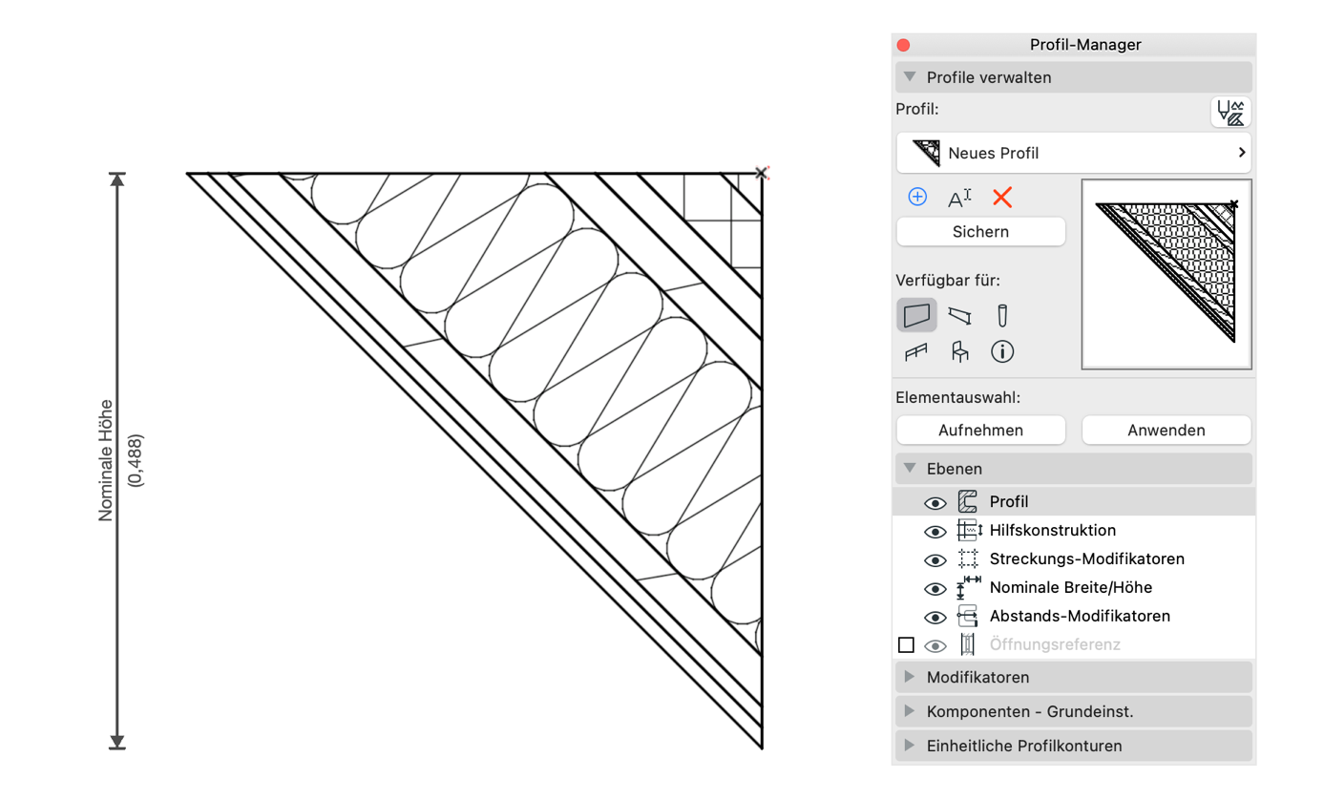Enable the Öffnungsreferenz checkbox
Image resolution: width=1324 pixels, height=800 pixels.
(x=906, y=645)
